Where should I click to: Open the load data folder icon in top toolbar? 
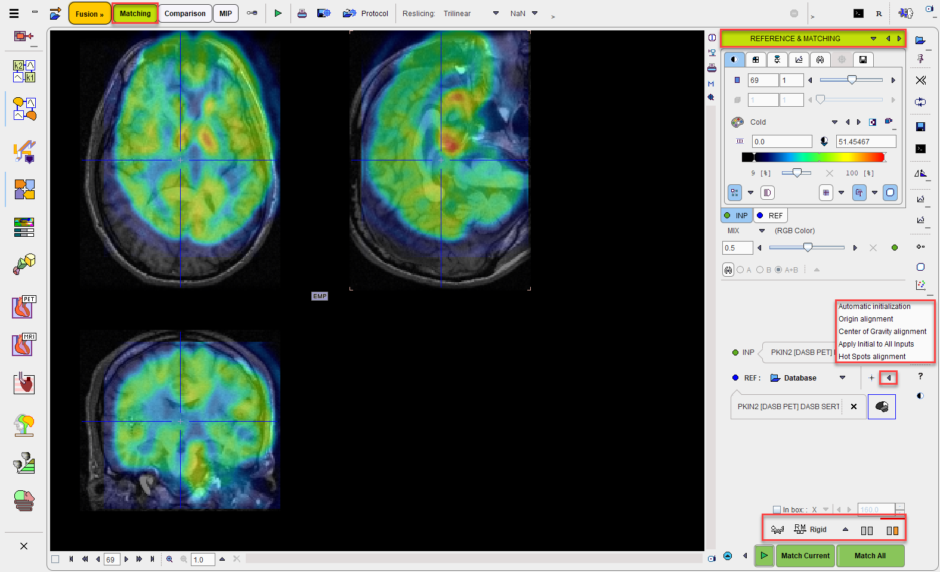55,13
